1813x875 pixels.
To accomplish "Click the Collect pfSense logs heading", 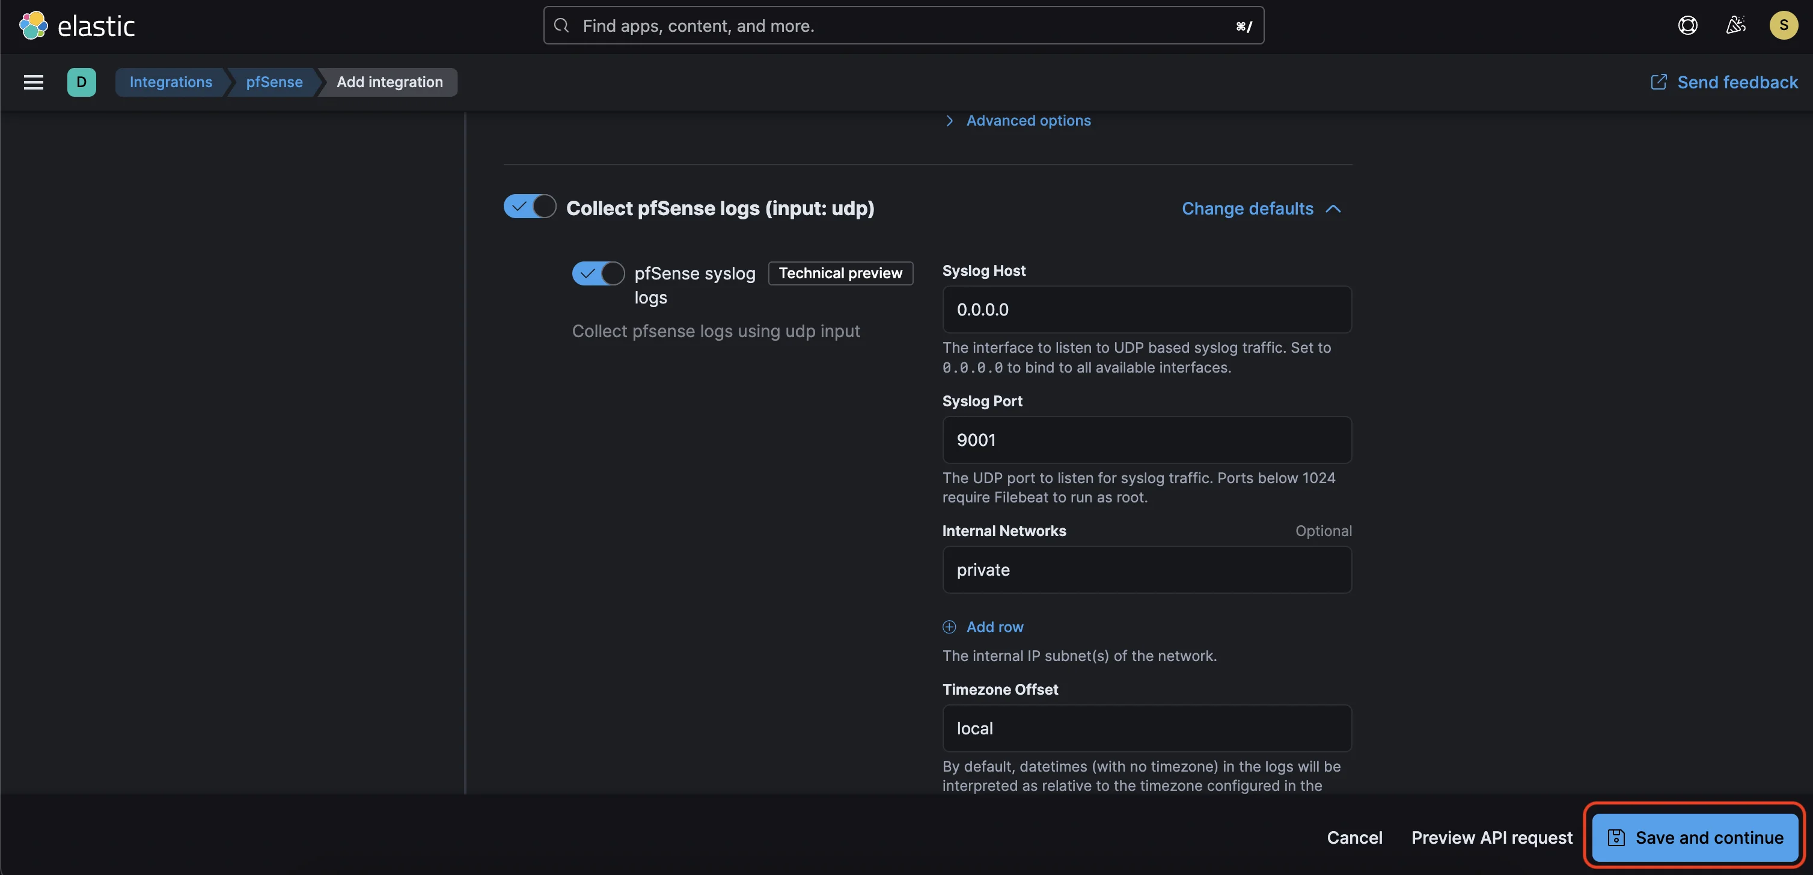I will [x=720, y=208].
